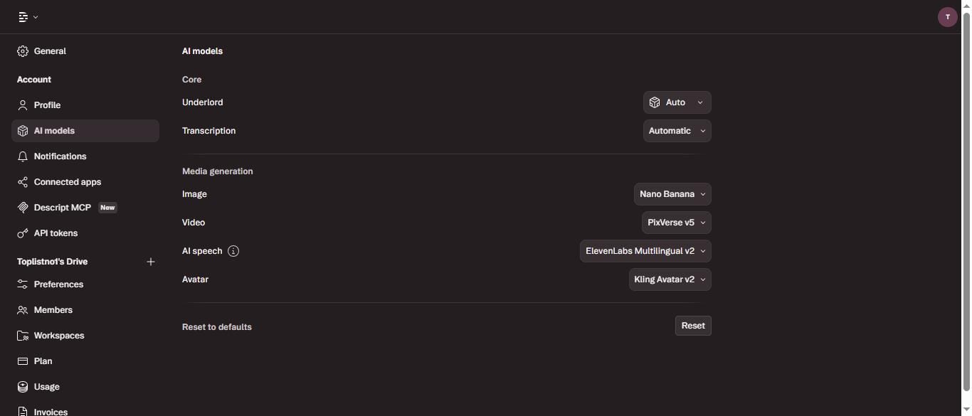The width and height of the screenshot is (972, 416).
Task: Click the Workspaces folder icon
Action: 23,336
